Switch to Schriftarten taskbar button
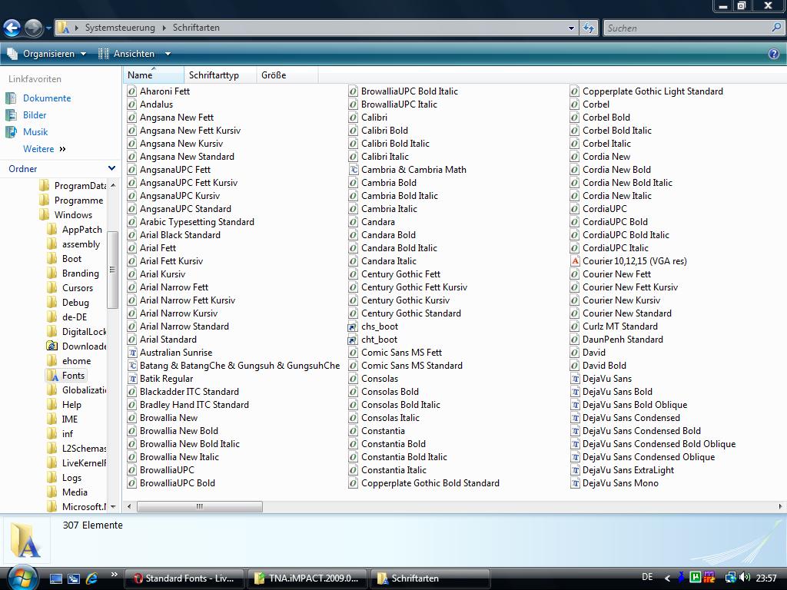The height and width of the screenshot is (590, 787). [430, 578]
